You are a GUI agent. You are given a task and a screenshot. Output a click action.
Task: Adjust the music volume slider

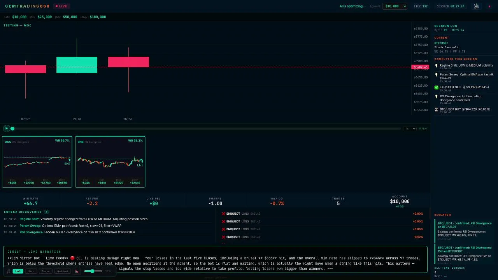click(x=93, y=271)
